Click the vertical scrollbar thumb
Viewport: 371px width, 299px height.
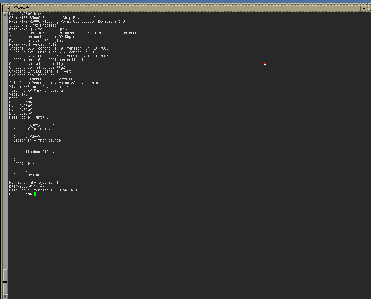[5, 281]
